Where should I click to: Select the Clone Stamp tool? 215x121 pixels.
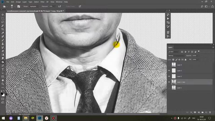[x=3, y=44]
